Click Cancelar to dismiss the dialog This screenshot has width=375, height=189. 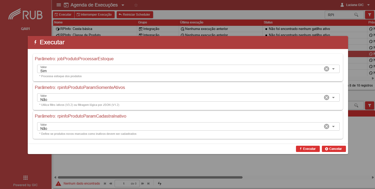(x=334, y=149)
